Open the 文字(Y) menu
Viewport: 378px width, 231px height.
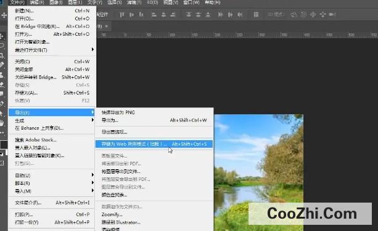coord(94,2)
